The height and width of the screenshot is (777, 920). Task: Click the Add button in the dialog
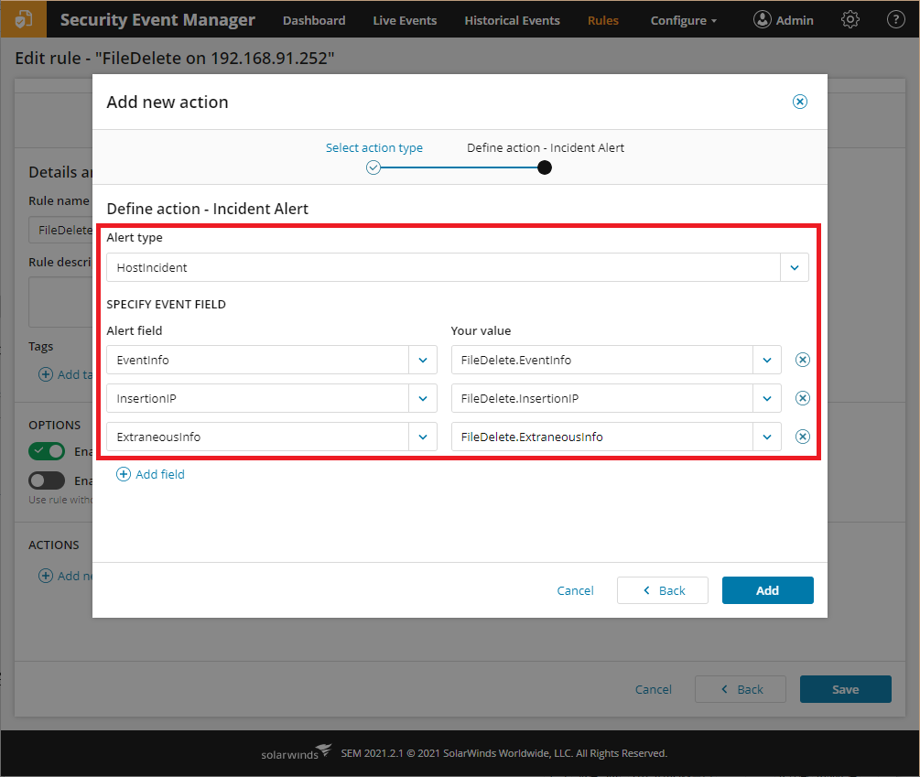(767, 590)
